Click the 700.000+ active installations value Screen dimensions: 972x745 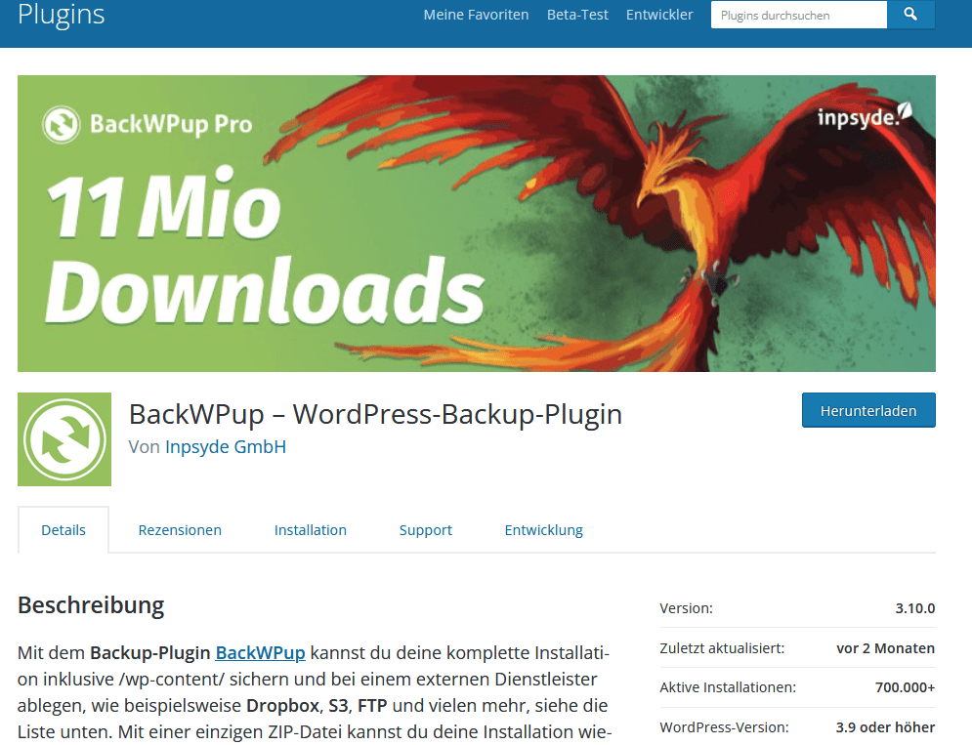(905, 688)
